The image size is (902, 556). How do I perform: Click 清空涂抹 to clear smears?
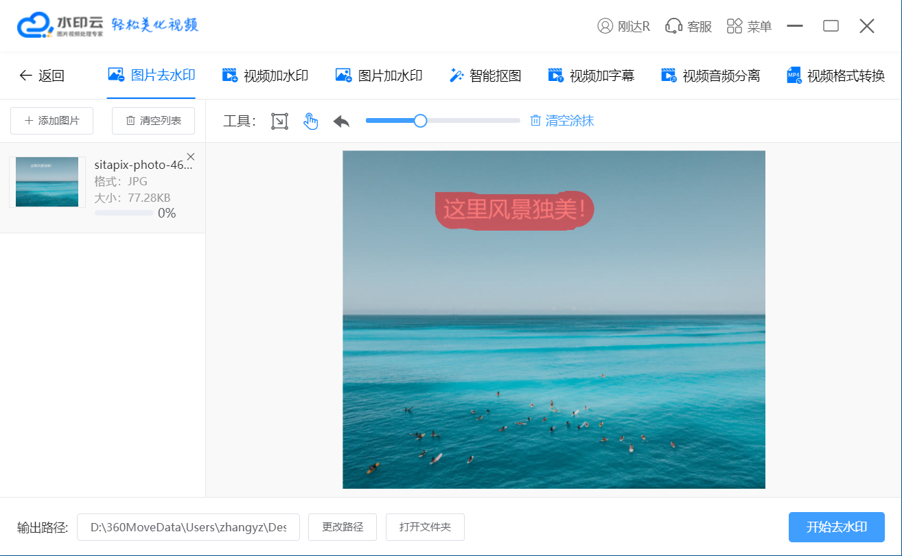tap(562, 121)
